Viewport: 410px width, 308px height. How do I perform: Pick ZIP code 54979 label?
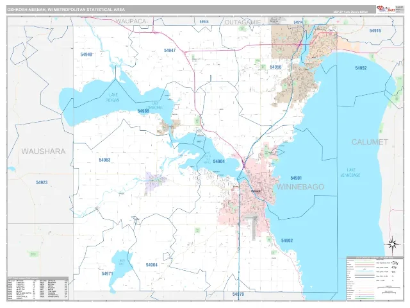click(x=238, y=294)
